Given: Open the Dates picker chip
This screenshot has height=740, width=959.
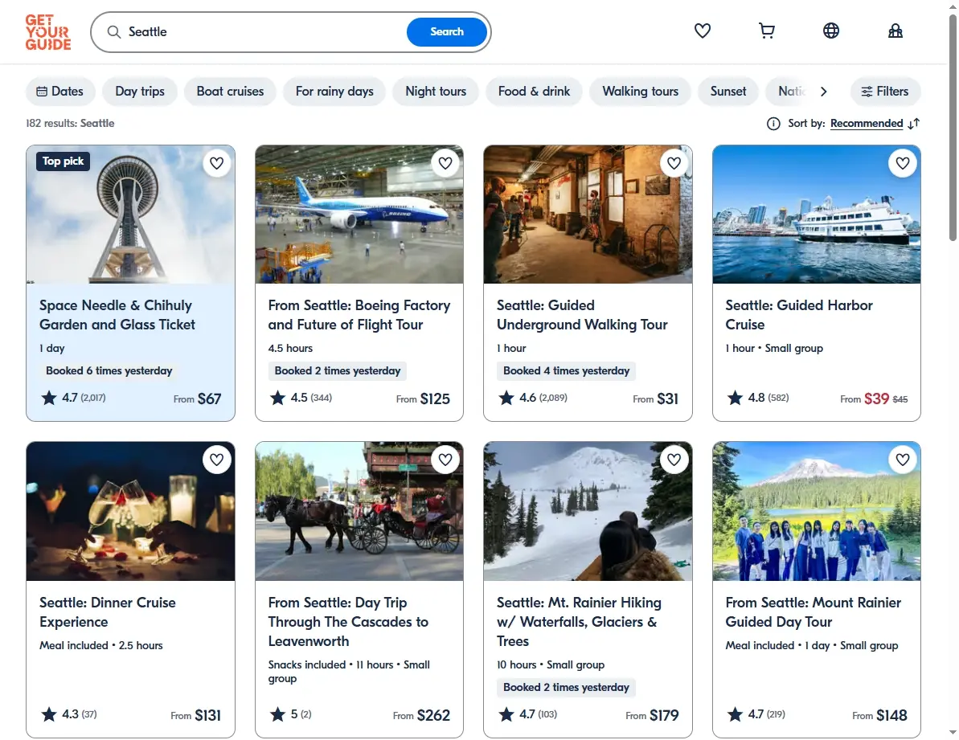Looking at the screenshot, I should click(60, 91).
